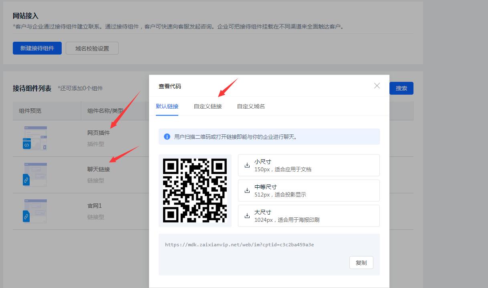Screen dimensions: 488x288
Task: Open 域名校验设置 settings
Action: (92, 48)
